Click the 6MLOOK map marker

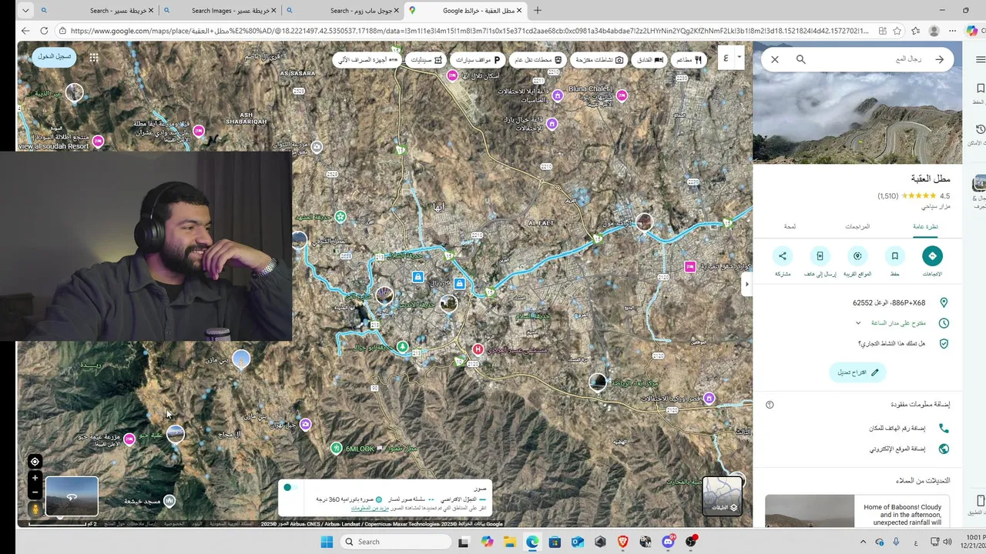pos(336,448)
